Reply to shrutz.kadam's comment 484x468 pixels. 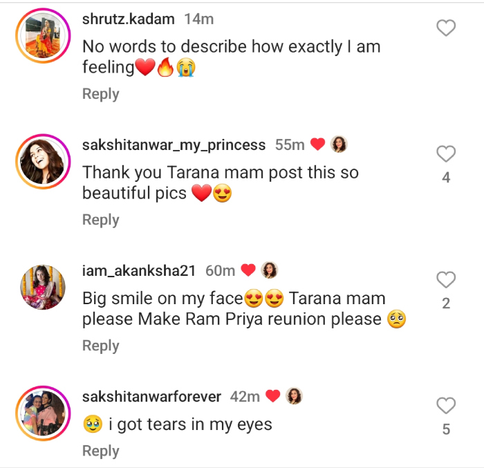point(101,94)
